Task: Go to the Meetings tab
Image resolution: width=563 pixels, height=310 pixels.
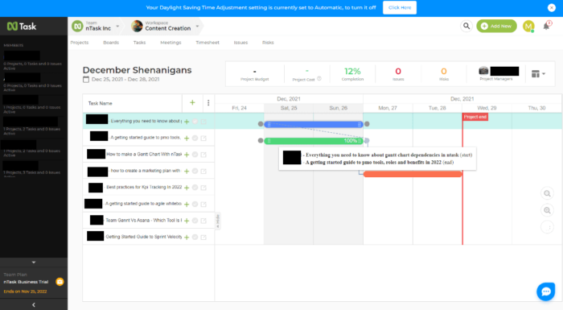Action: pyautogui.click(x=171, y=43)
